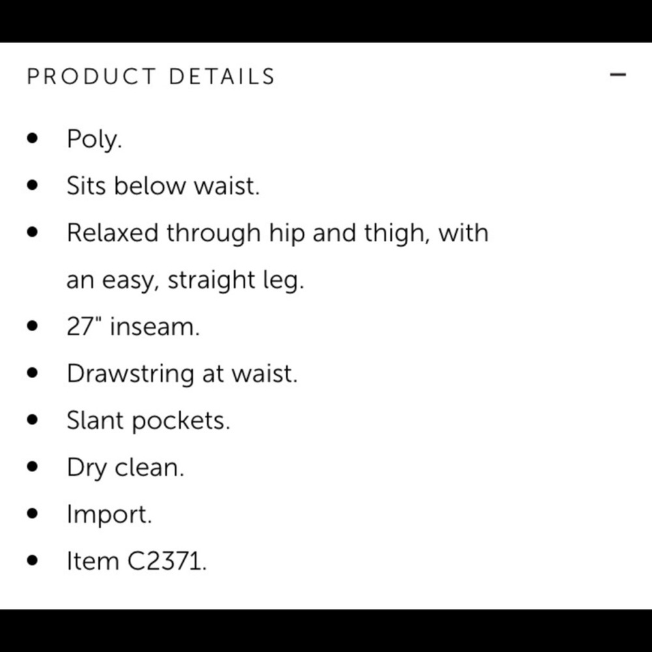The width and height of the screenshot is (652, 652).
Task: Click the bullet beside Sits below waist
Action: coord(32,185)
